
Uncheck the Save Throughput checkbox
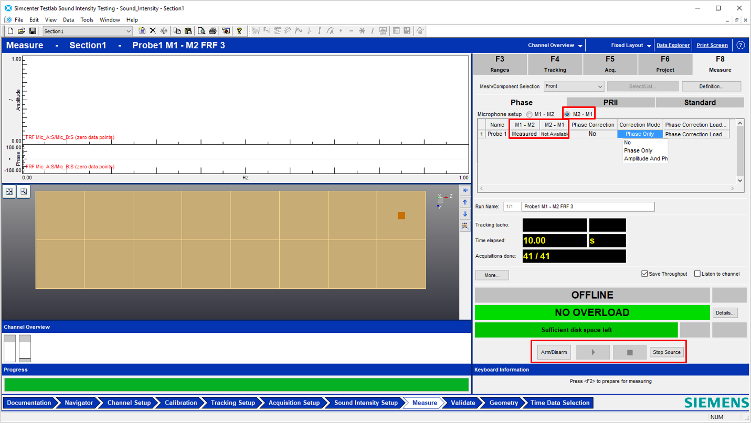click(x=644, y=274)
